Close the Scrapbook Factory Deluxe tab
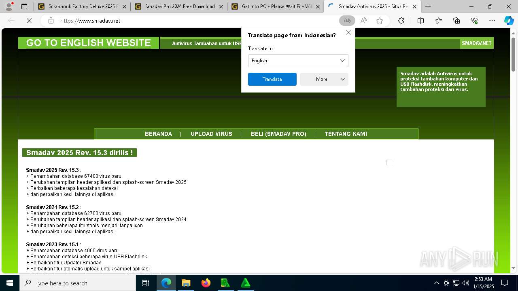 [124, 6]
